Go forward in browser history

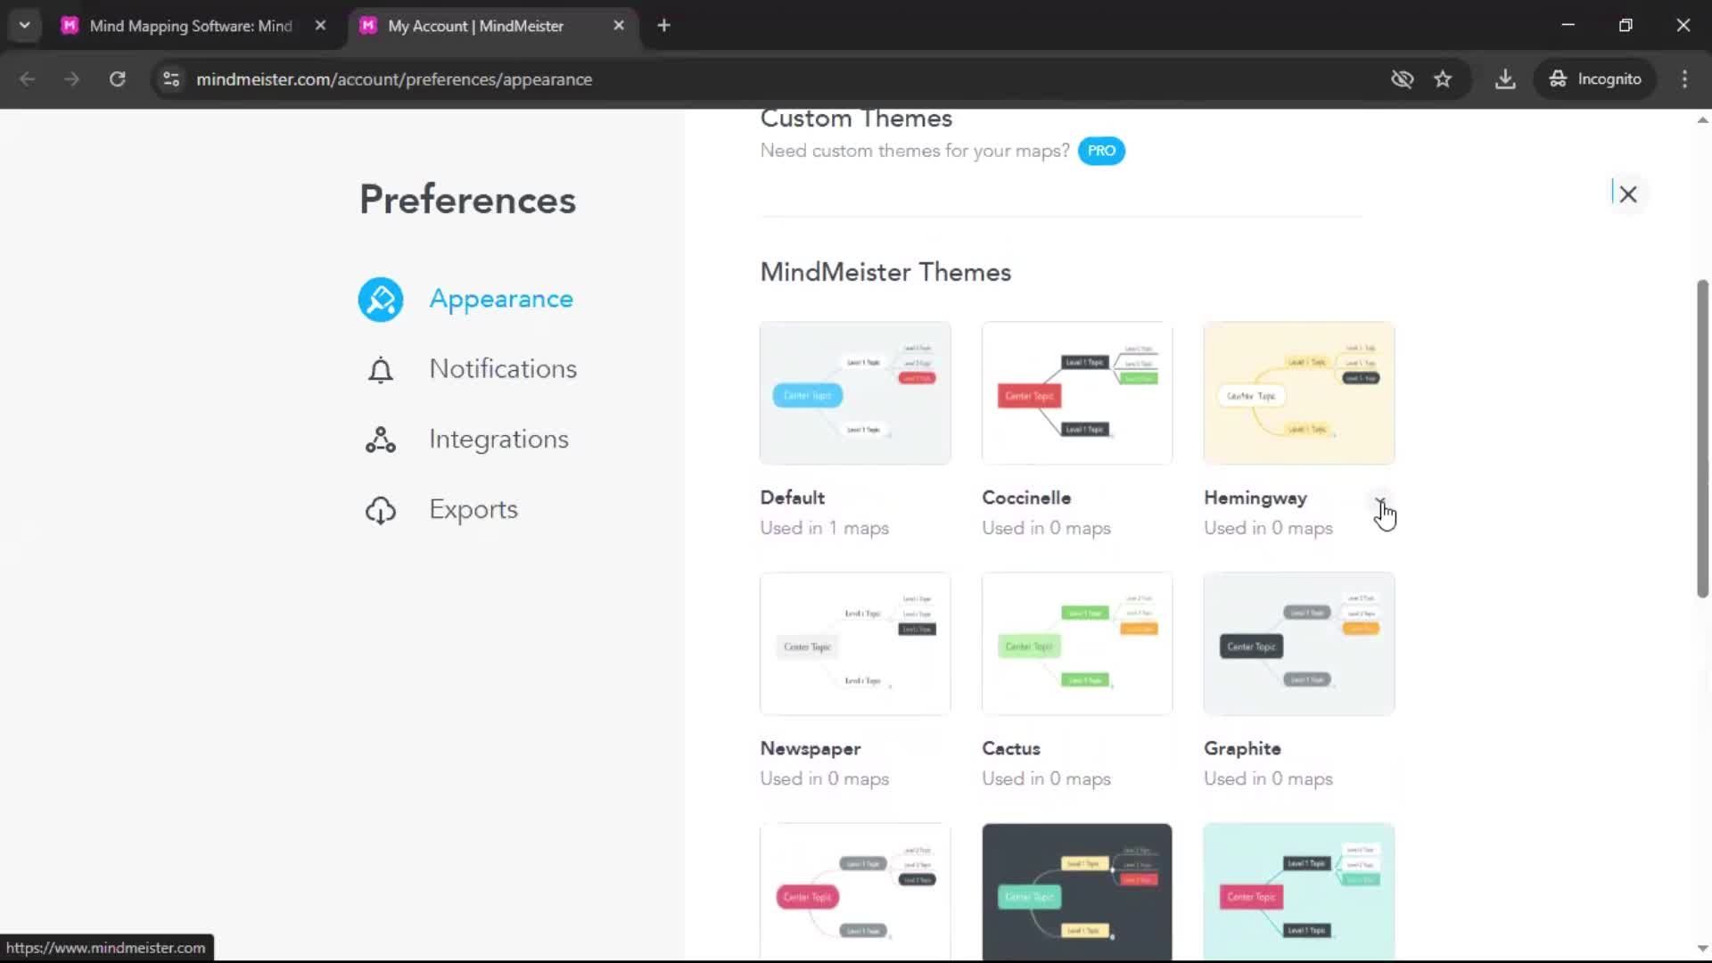(x=72, y=79)
